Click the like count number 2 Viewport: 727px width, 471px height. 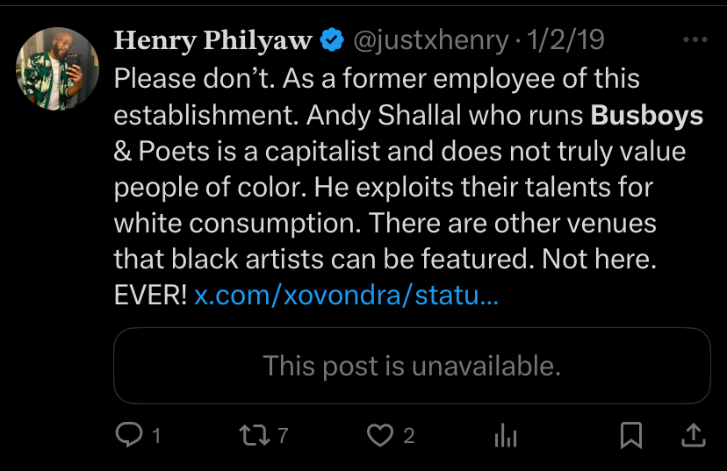408,436
